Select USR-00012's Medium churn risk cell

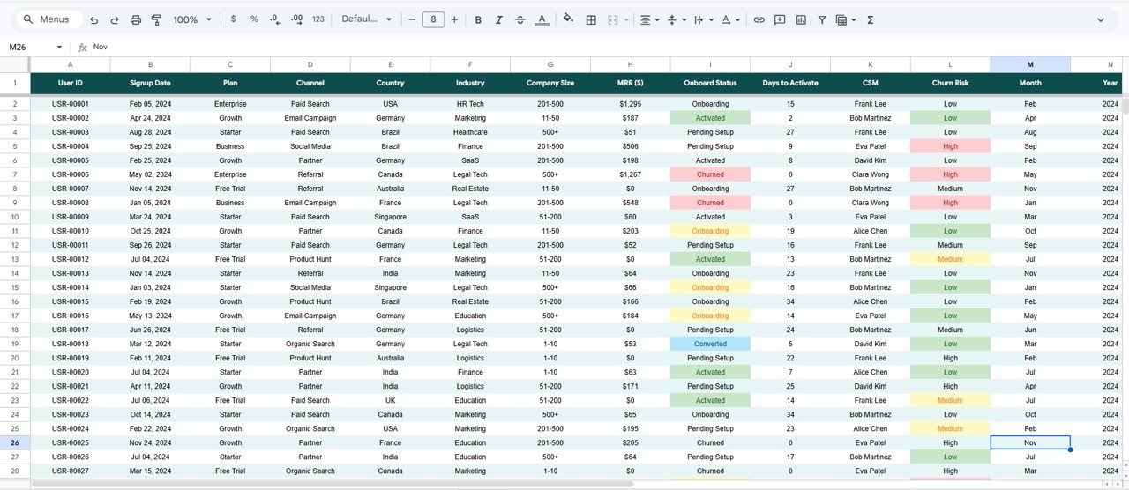[x=950, y=259]
